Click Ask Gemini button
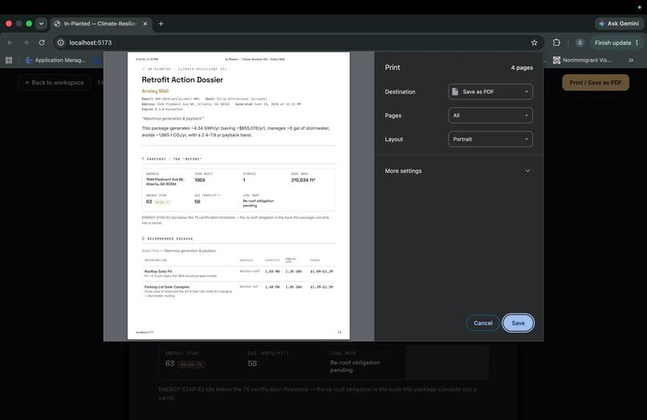The image size is (647, 420). pos(619,24)
